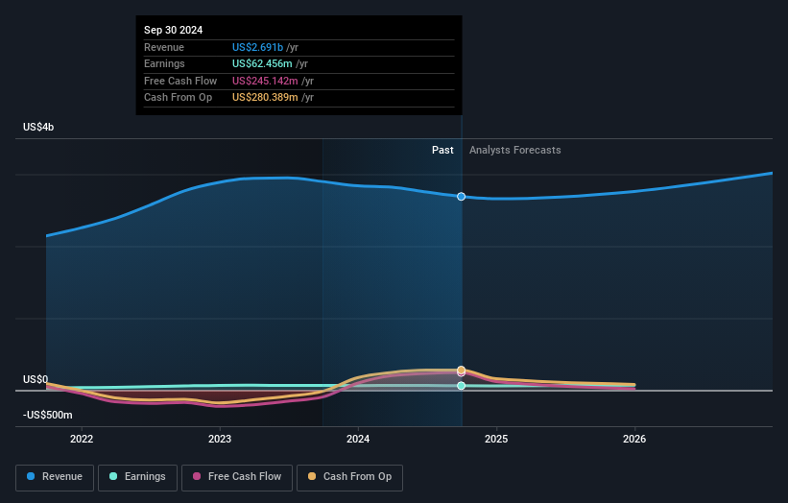Viewport: 788px width, 503px height.
Task: Click the 2025 x-axis label
Action: click(x=496, y=440)
